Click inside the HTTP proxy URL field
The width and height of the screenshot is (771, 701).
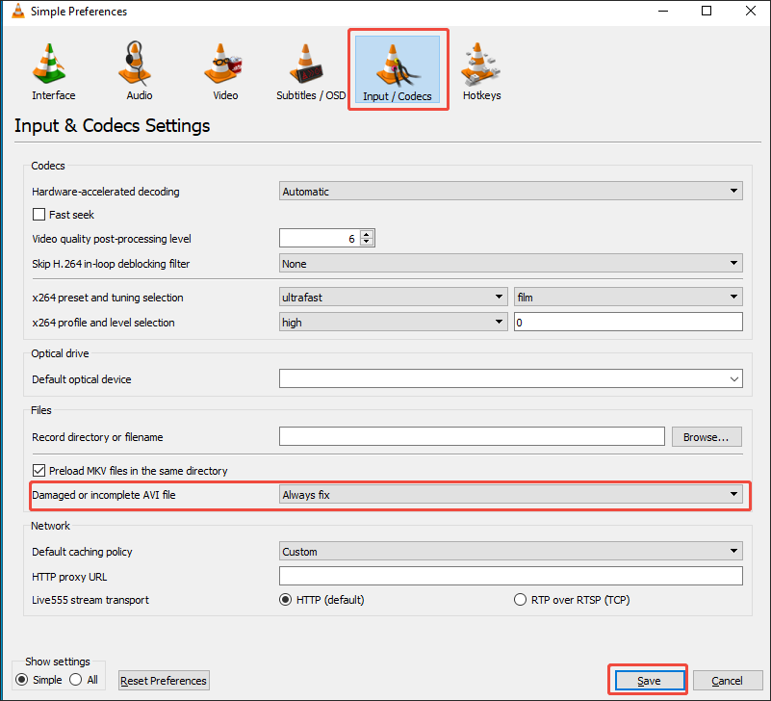click(510, 575)
